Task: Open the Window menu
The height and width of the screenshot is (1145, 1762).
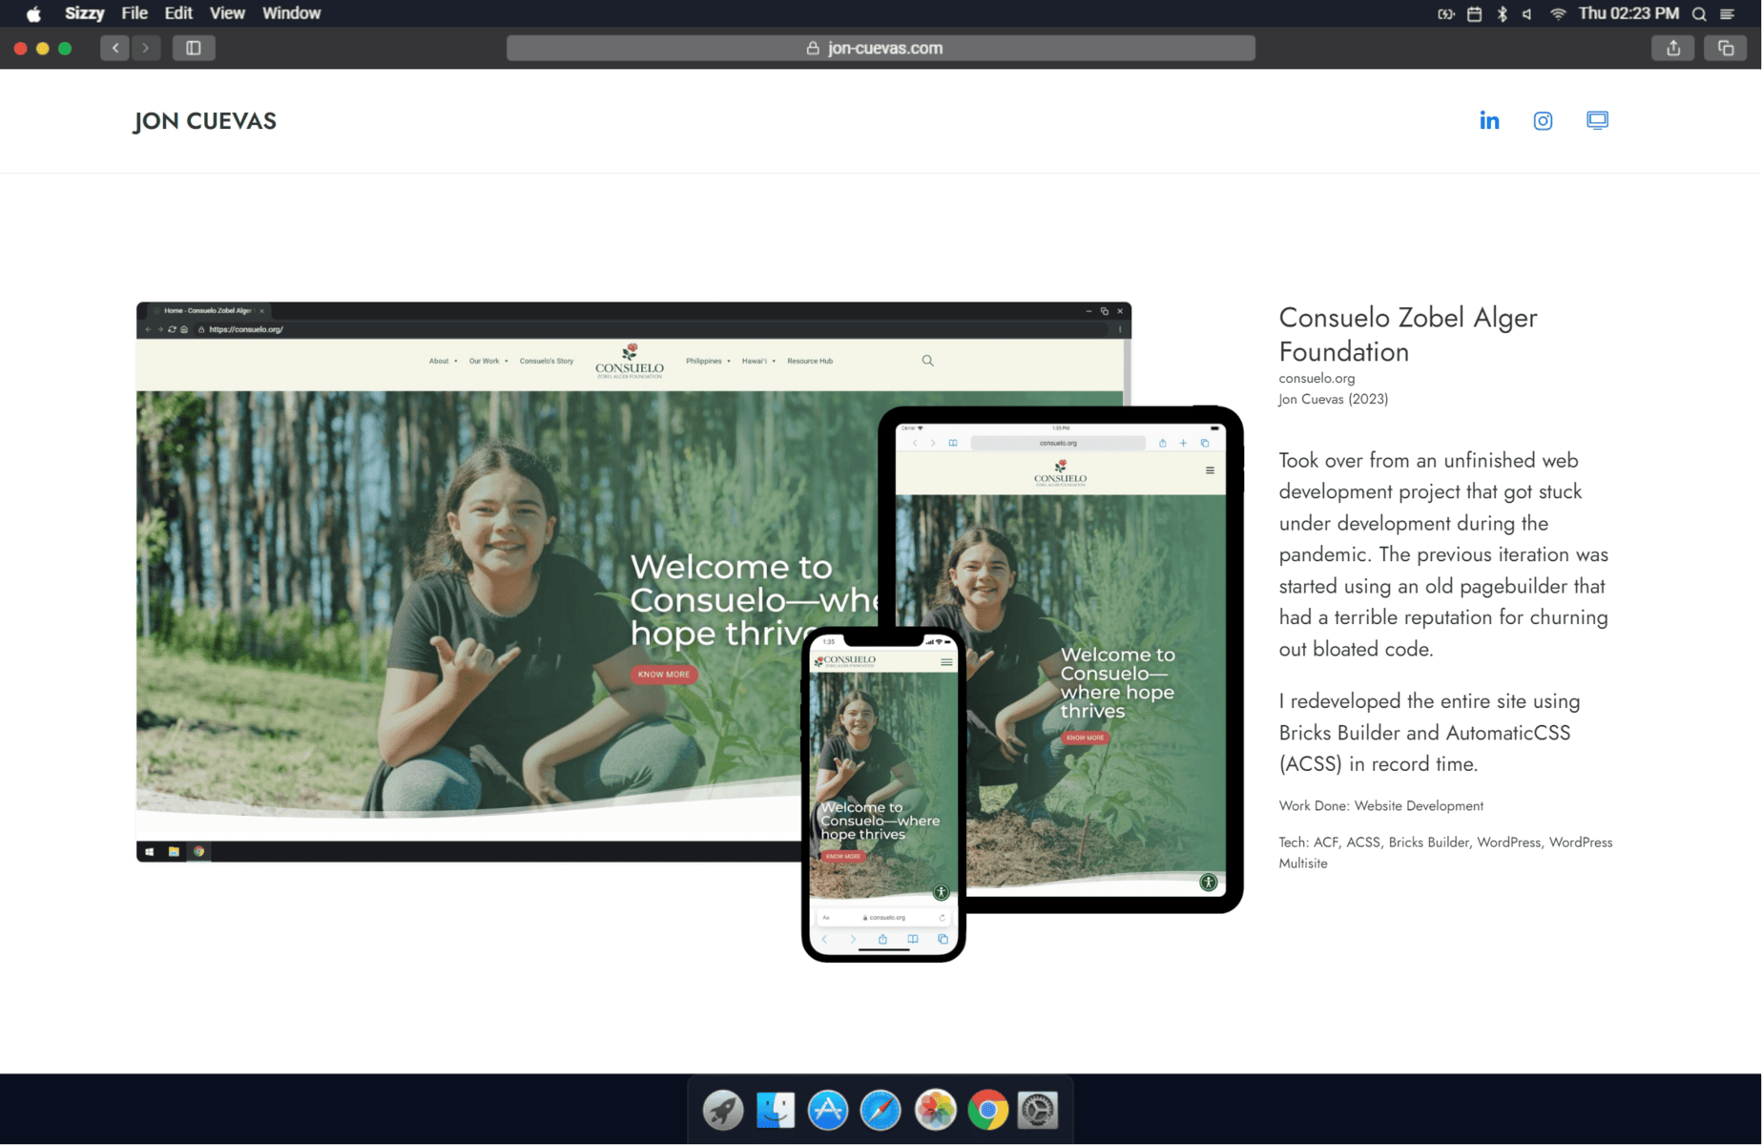Action: [291, 13]
